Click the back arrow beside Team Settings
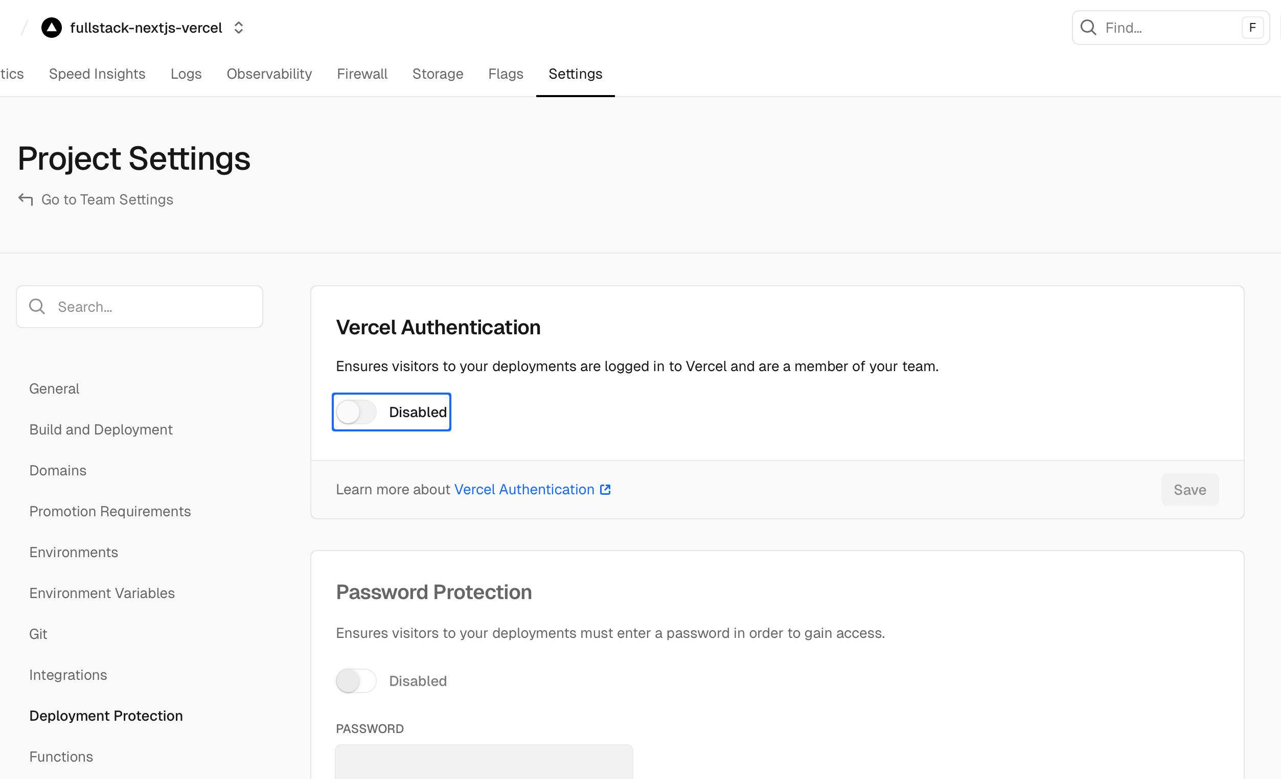 click(26, 199)
